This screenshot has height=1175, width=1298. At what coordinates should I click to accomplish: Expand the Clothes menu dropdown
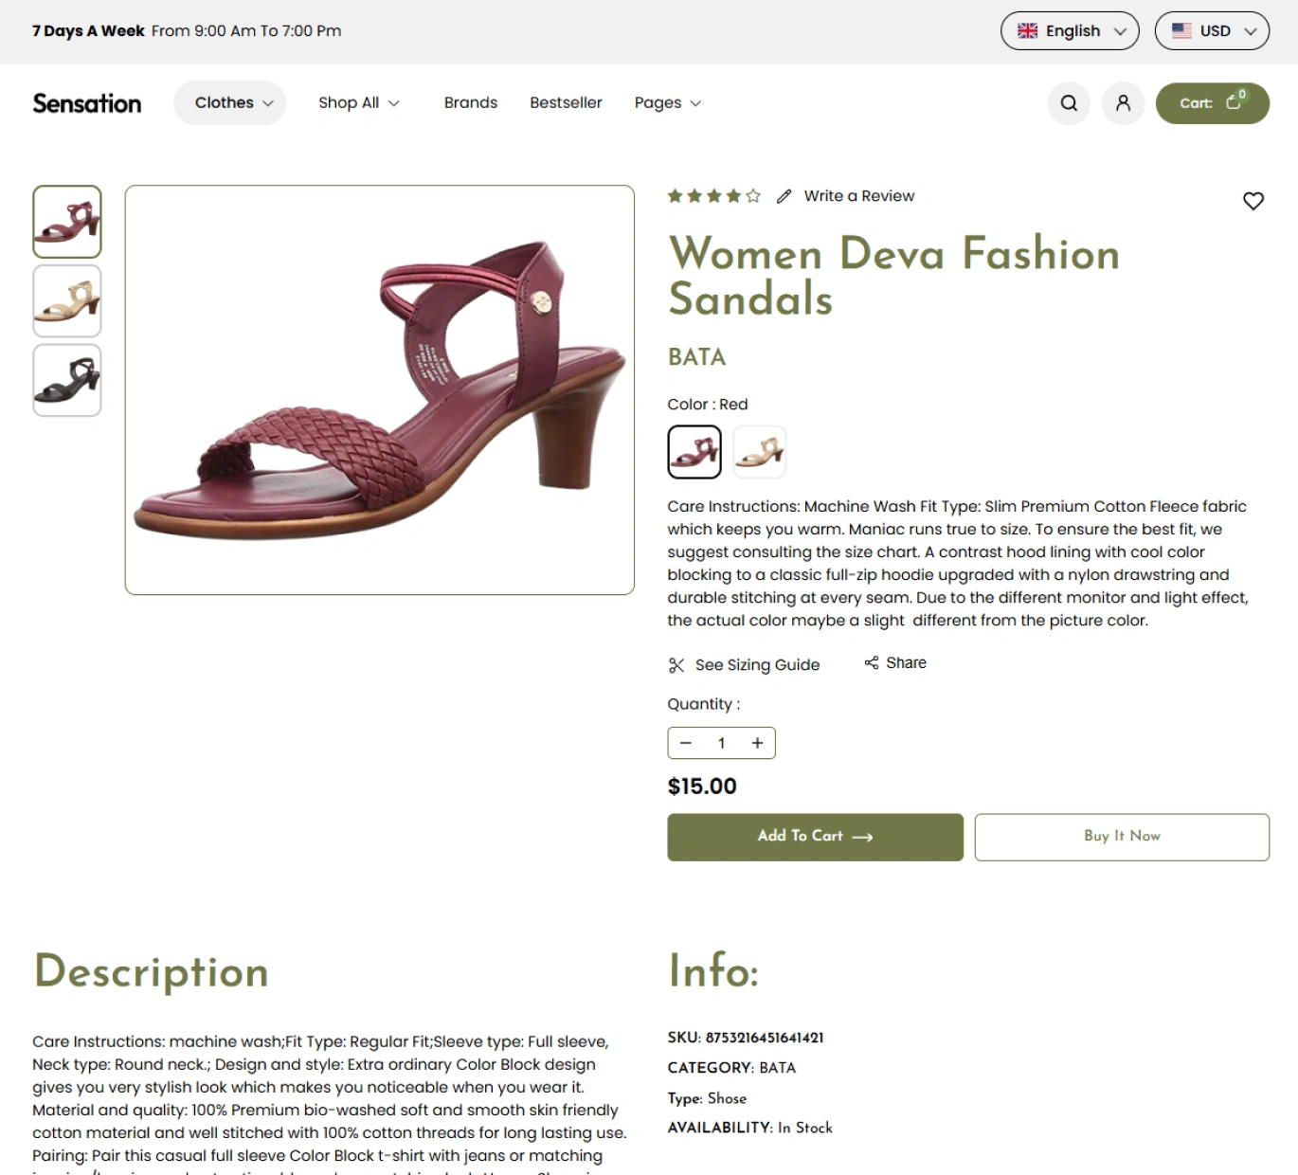click(230, 102)
